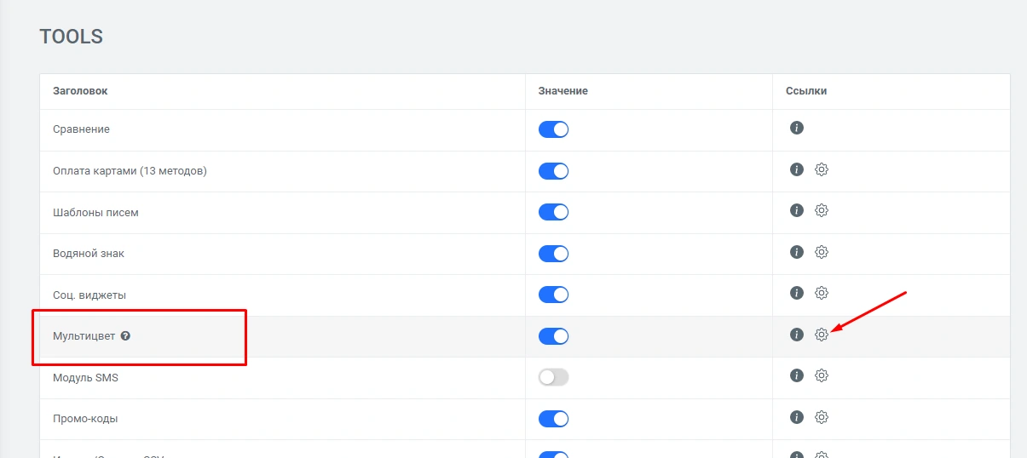The height and width of the screenshot is (458, 1027).
Task: Open Промо-коды settings gear icon
Action: click(x=822, y=417)
